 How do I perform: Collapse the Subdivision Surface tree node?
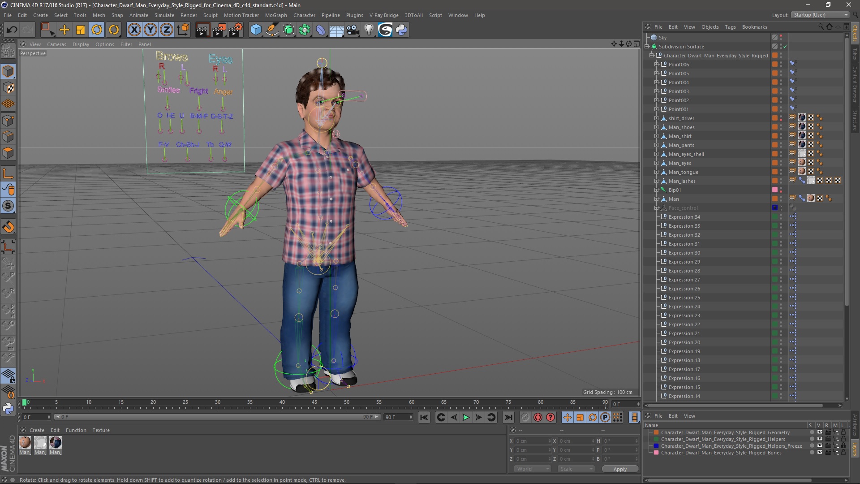(x=647, y=47)
